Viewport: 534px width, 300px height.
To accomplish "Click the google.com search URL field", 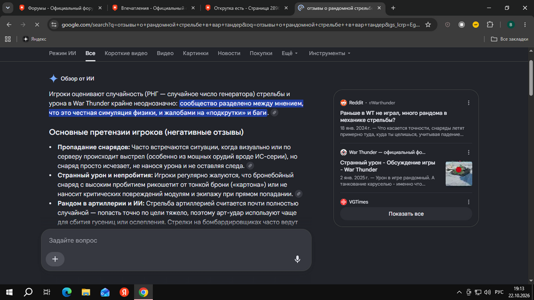I will coord(240,25).
